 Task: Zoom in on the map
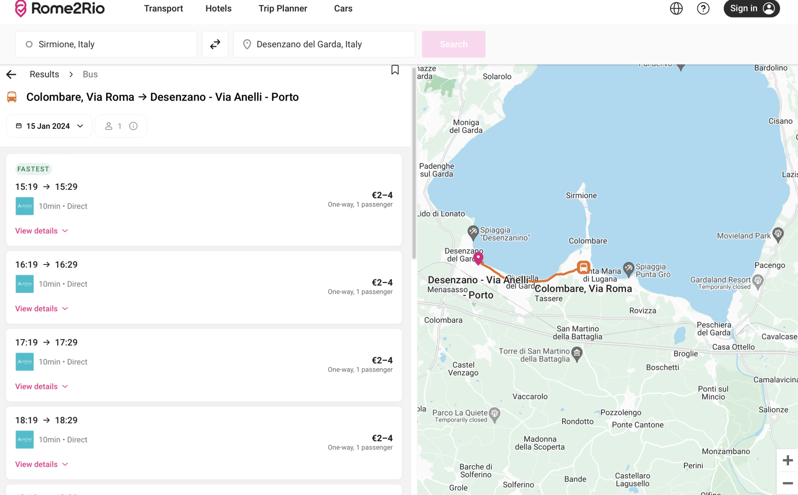click(788, 460)
